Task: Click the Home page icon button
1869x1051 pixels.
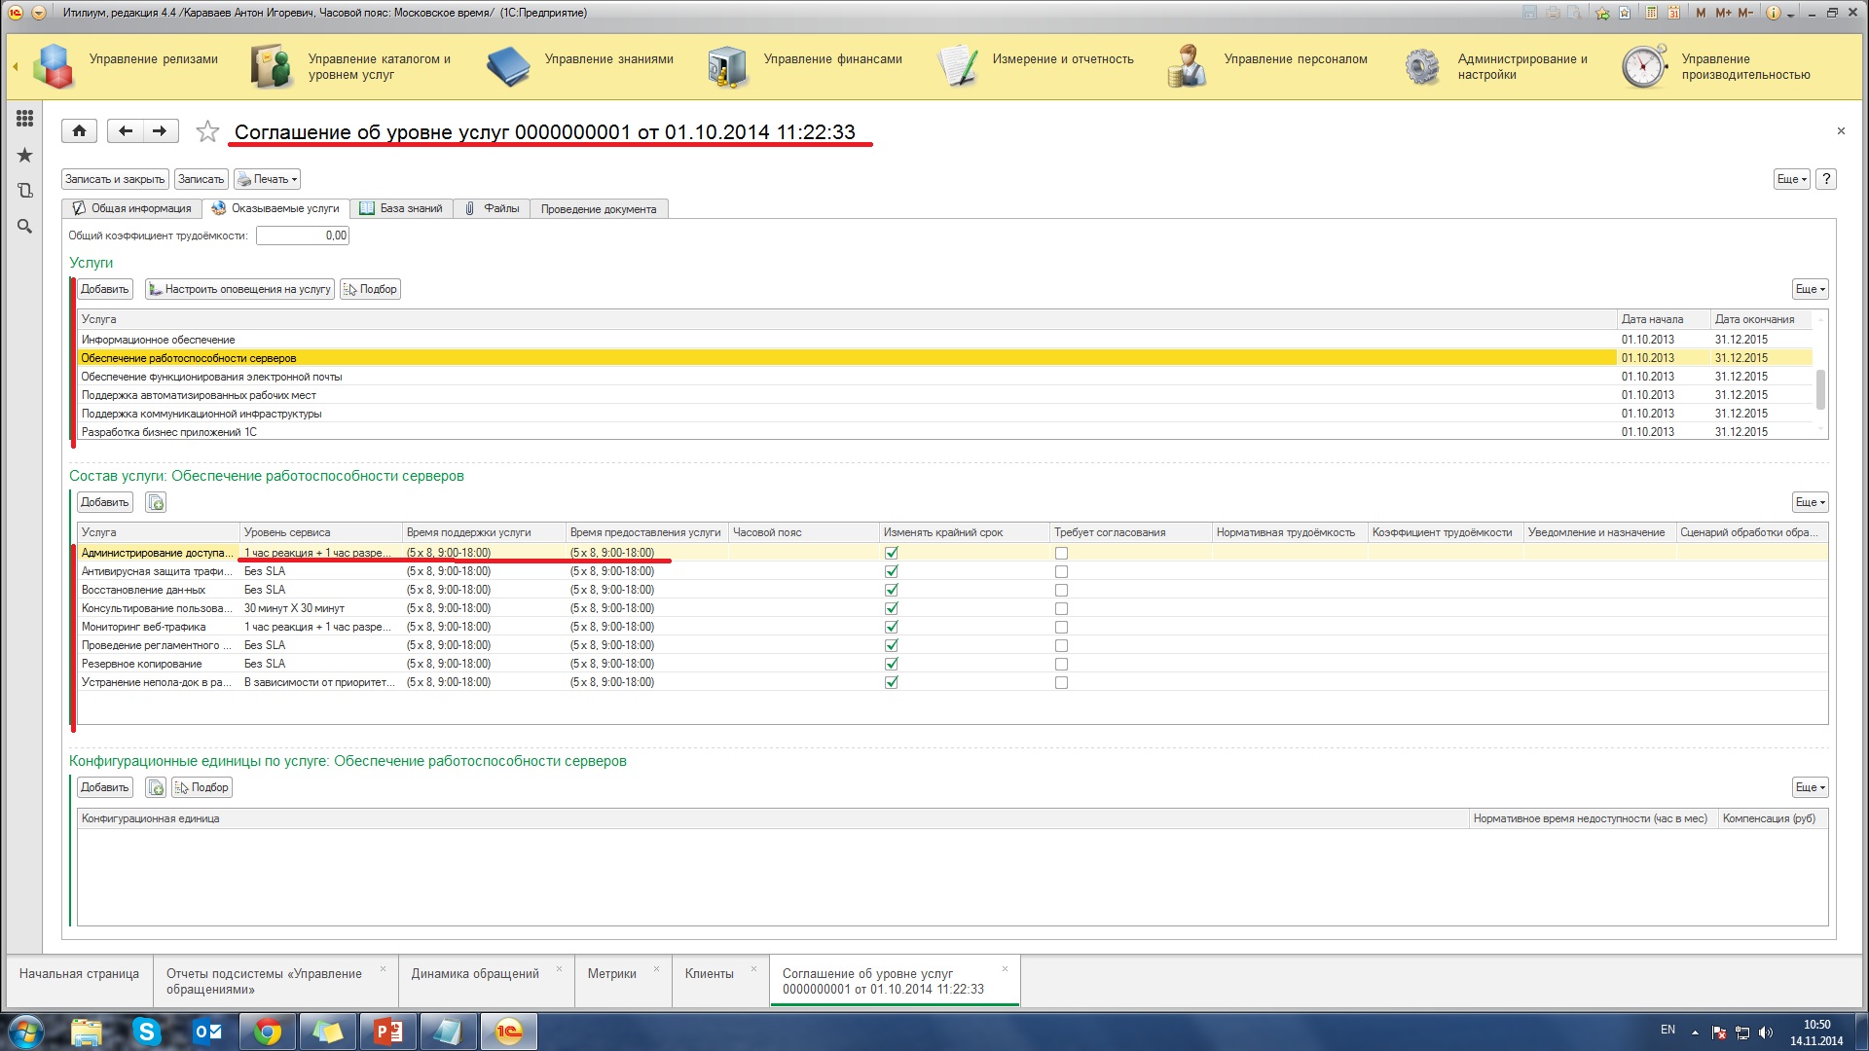Action: point(79,130)
